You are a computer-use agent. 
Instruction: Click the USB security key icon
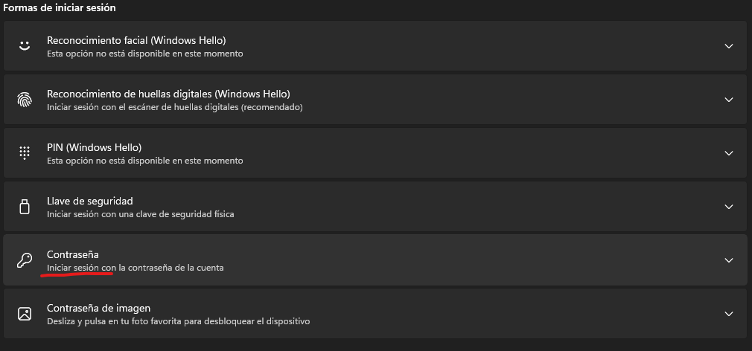click(x=25, y=207)
